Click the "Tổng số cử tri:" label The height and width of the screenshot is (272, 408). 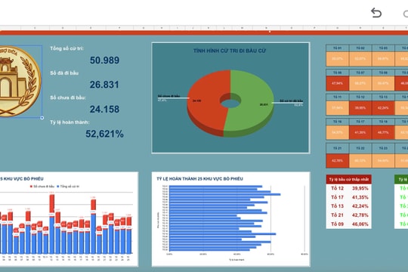point(66,48)
